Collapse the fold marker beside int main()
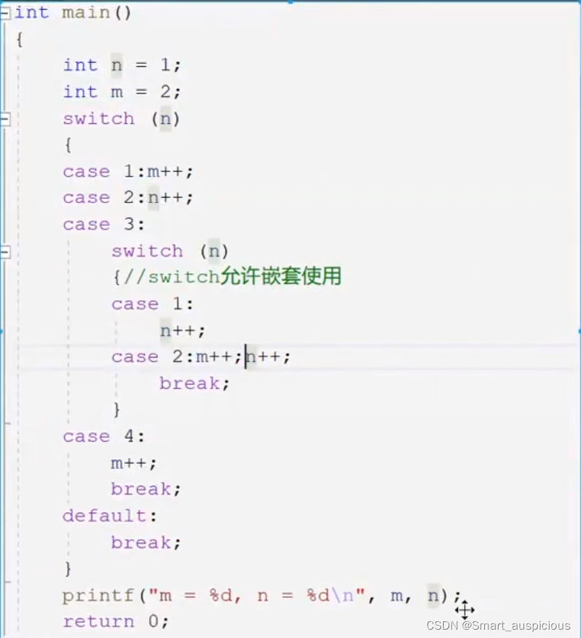 (5, 13)
